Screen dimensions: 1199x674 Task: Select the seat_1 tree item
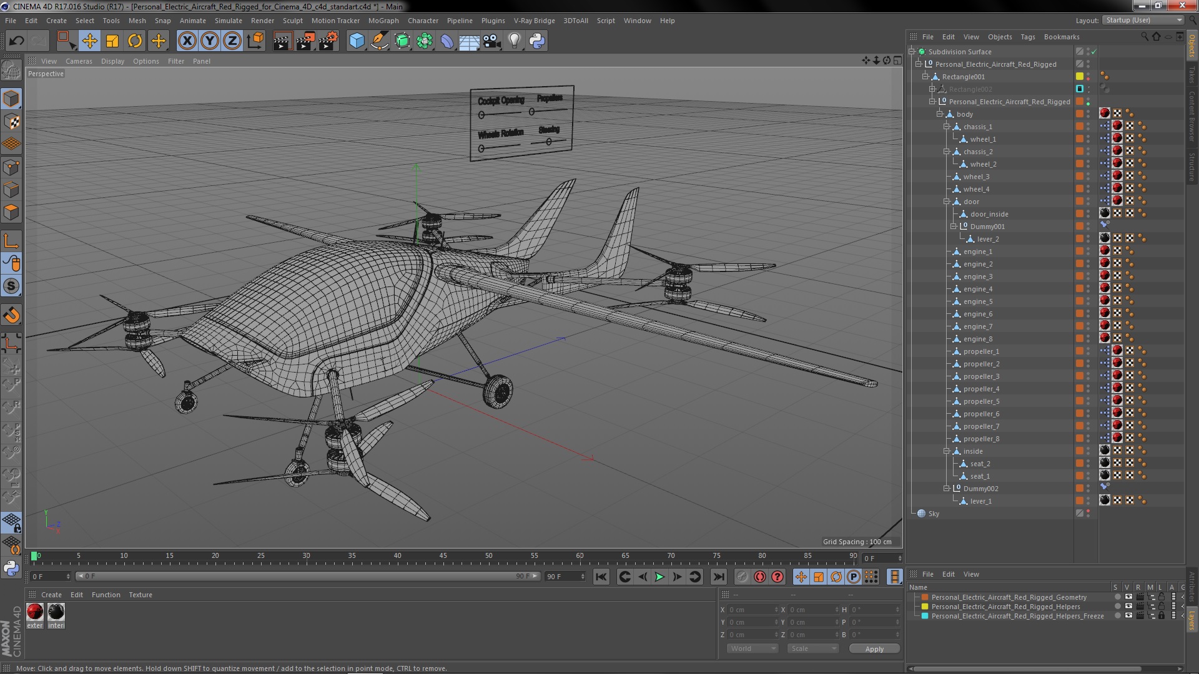click(980, 476)
